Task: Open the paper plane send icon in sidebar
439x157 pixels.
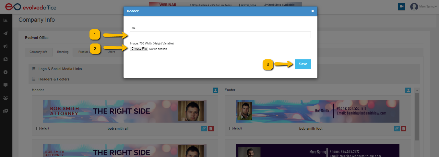Action: coord(6,33)
